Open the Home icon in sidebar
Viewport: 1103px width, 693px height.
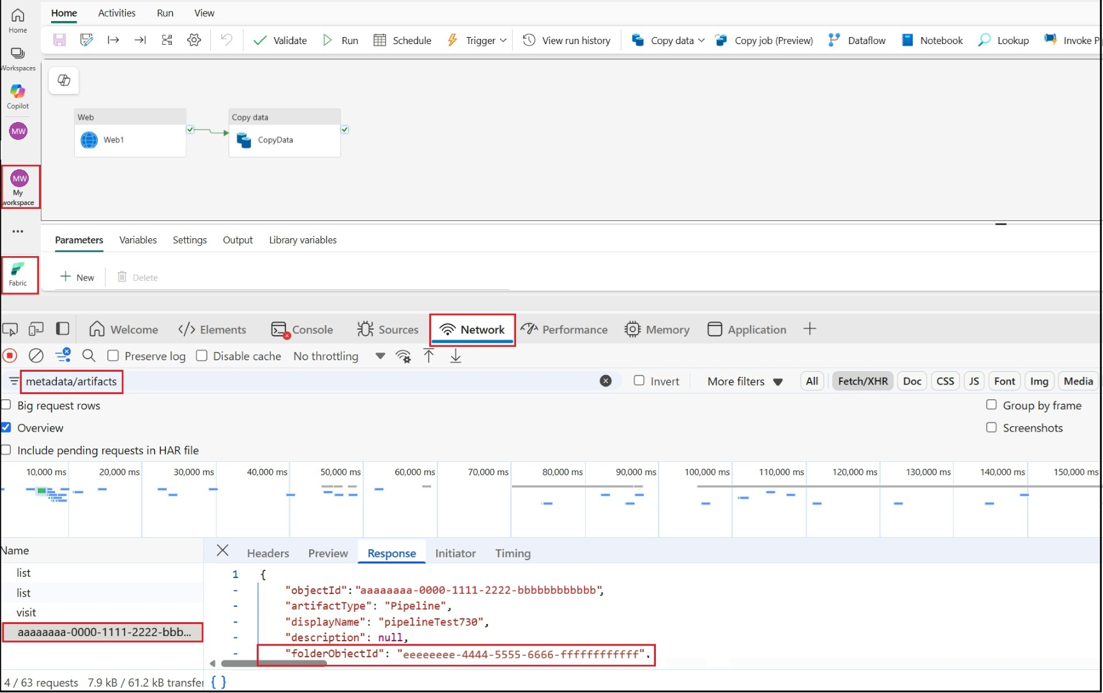(x=18, y=20)
